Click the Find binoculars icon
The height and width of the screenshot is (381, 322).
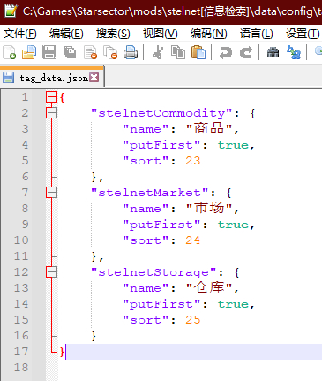[273, 52]
